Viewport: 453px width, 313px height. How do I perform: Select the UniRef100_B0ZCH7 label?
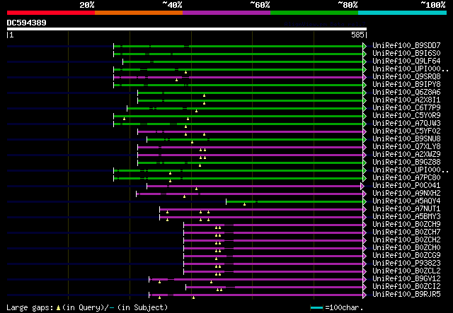click(x=406, y=232)
